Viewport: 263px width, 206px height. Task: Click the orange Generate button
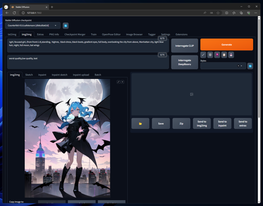(226, 45)
